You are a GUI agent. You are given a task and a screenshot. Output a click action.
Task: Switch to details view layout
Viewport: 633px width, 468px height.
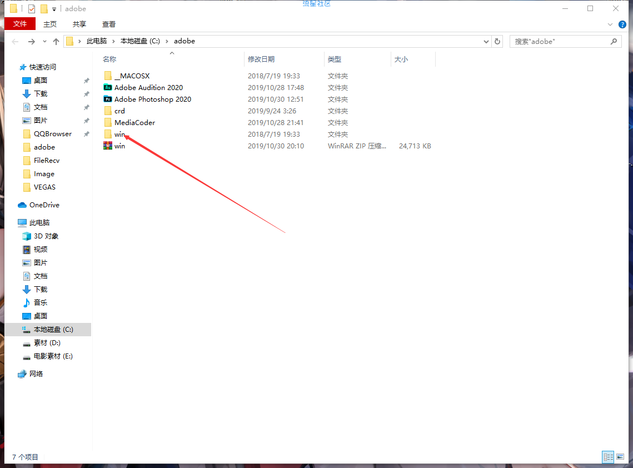tap(609, 457)
